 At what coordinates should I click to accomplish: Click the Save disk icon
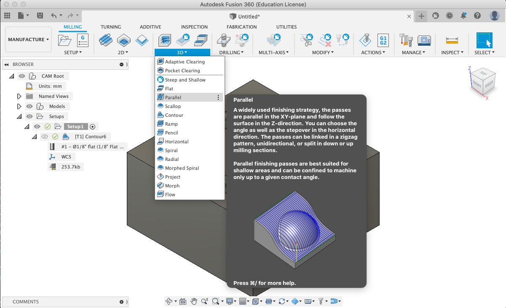(40, 16)
